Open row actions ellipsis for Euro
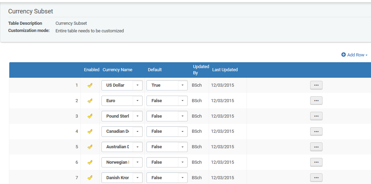The width and height of the screenshot is (371, 184). 316,101
